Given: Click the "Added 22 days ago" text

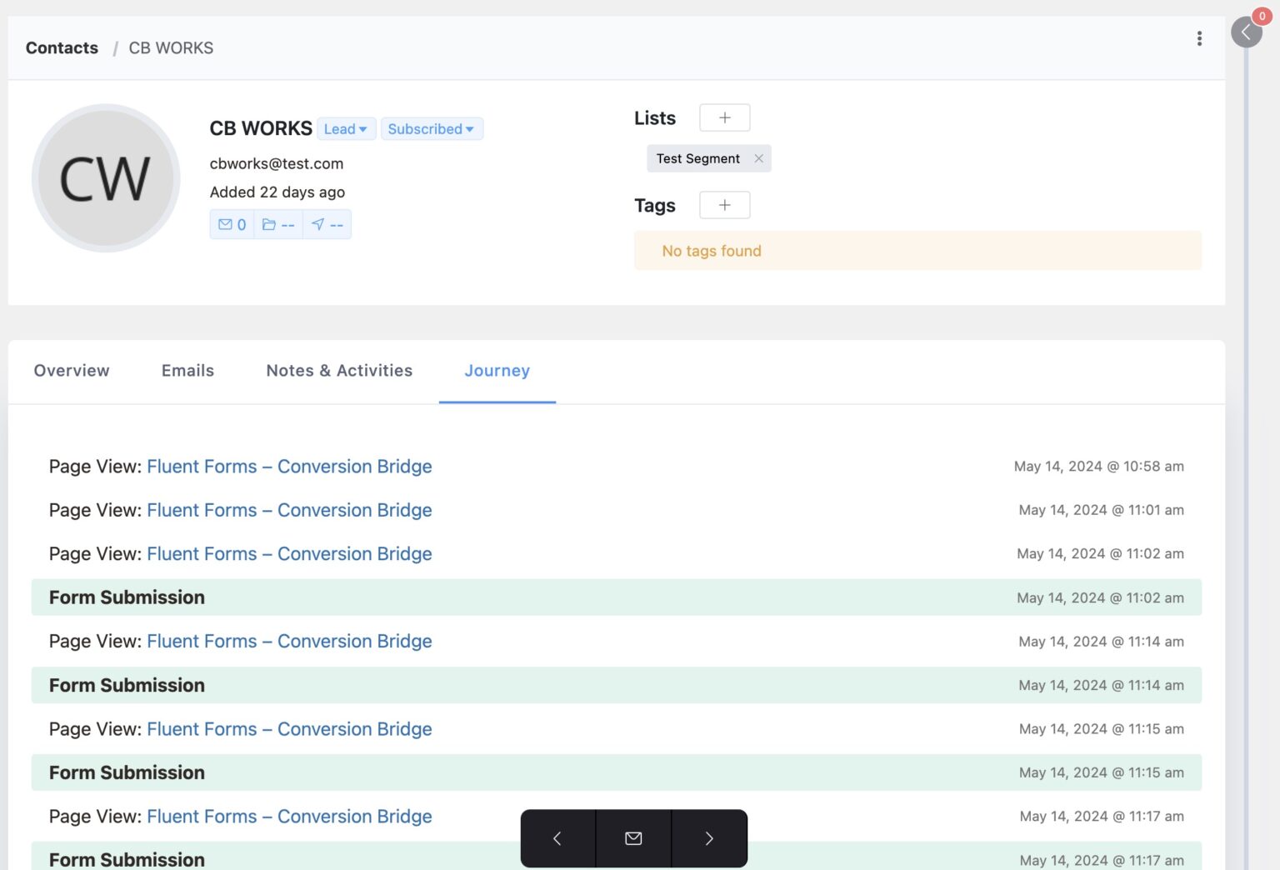Looking at the screenshot, I should pyautogui.click(x=277, y=192).
